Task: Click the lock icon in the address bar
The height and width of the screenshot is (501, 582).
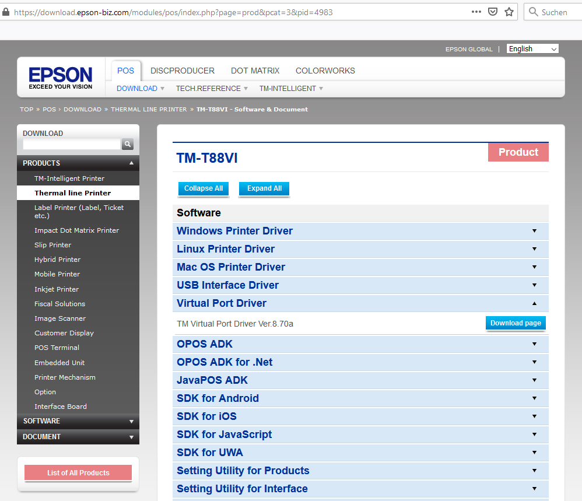Action: tap(6, 12)
